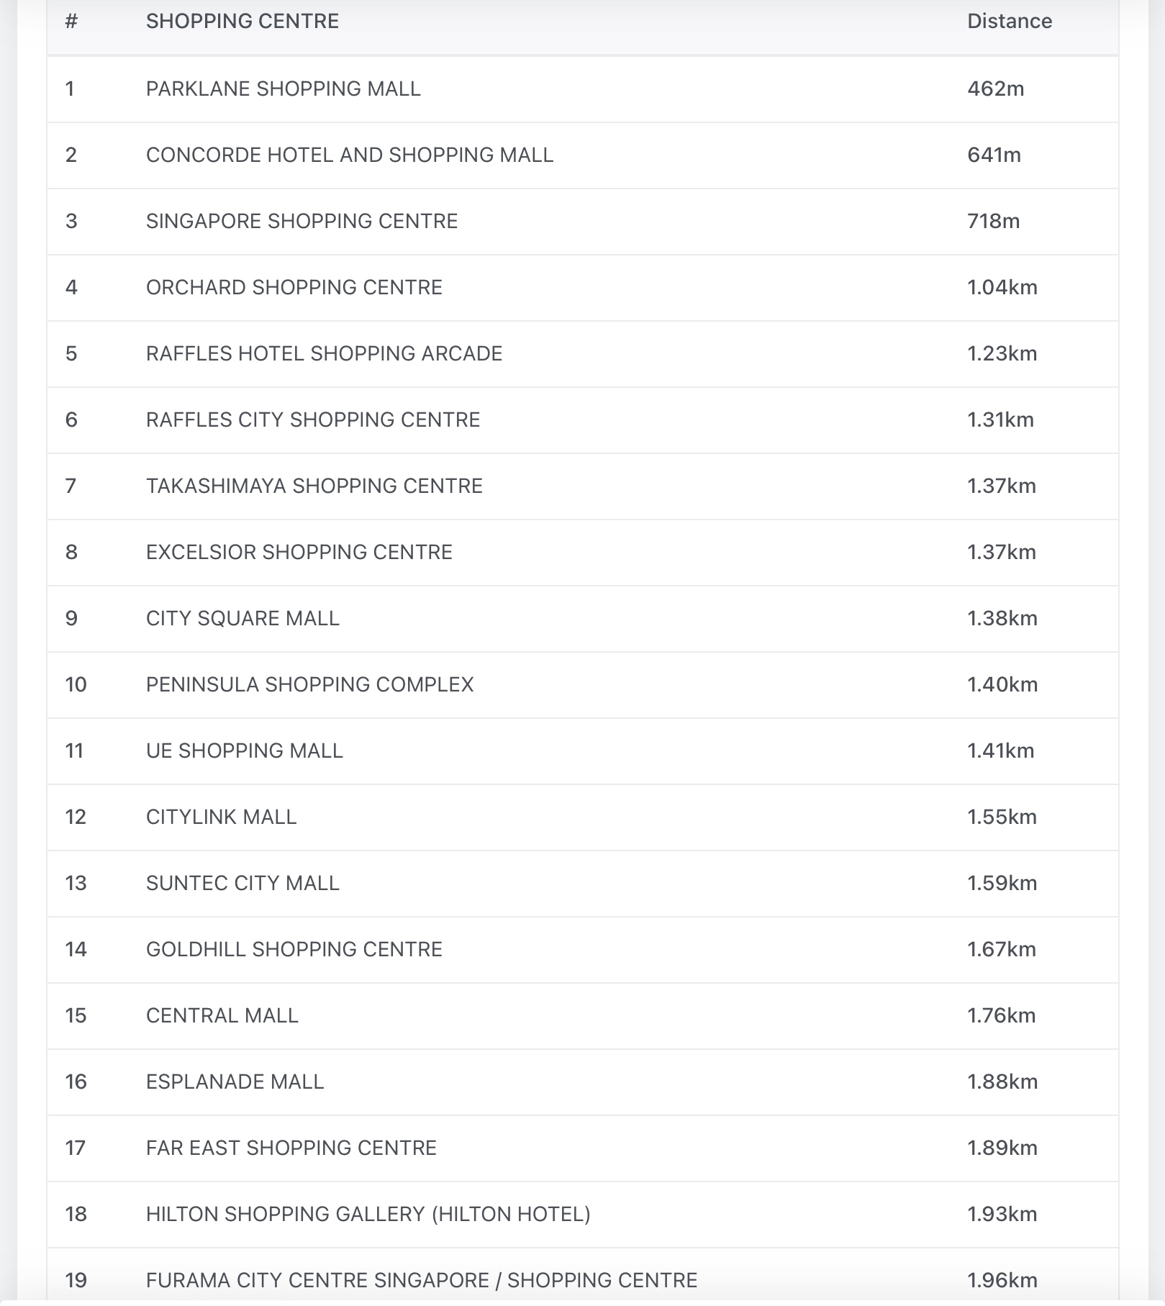
Task: Select the SUNTEC CITY MALL row
Action: [242, 883]
